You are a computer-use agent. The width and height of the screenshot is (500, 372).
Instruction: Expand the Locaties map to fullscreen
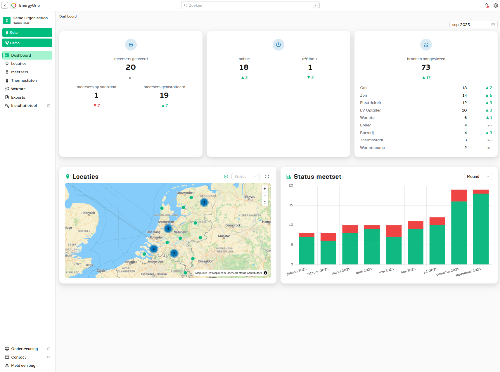click(x=267, y=176)
